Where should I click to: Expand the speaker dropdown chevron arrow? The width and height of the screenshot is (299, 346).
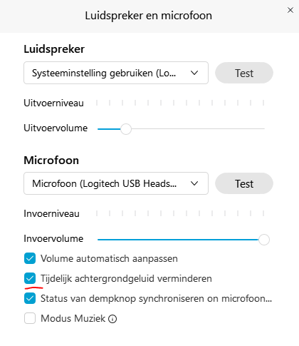point(194,73)
